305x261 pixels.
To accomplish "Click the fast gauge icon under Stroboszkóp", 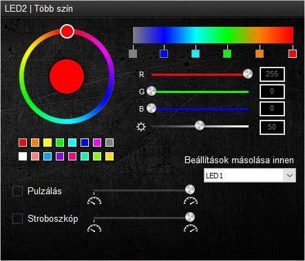I will [x=191, y=228].
